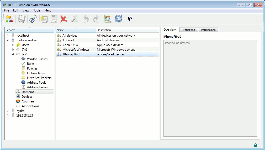Viewport: 265px width, 150px height.
Task: Open the Tools menu
Action: click(37, 10)
